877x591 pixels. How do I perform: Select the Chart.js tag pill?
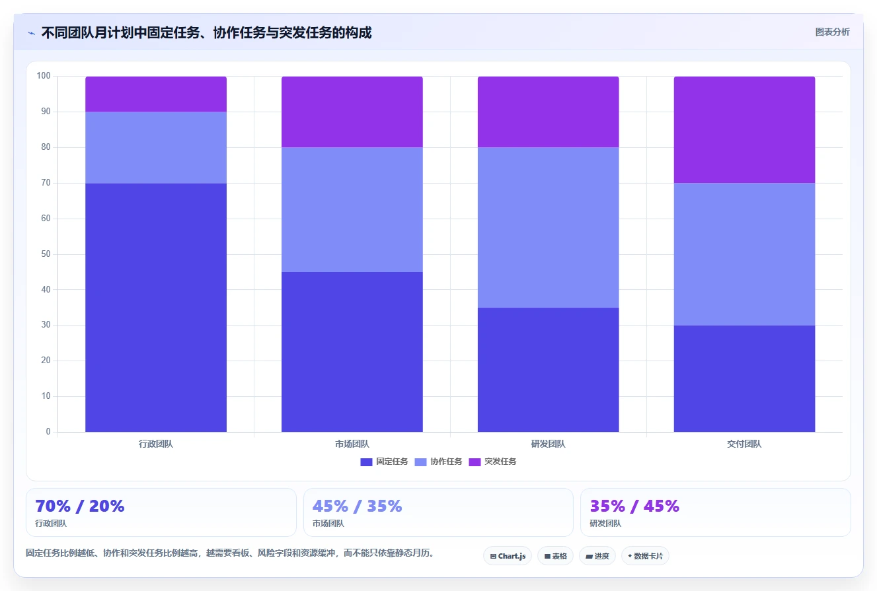(x=508, y=556)
